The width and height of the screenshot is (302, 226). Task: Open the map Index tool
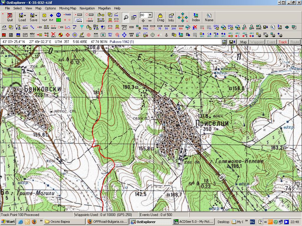point(196,17)
